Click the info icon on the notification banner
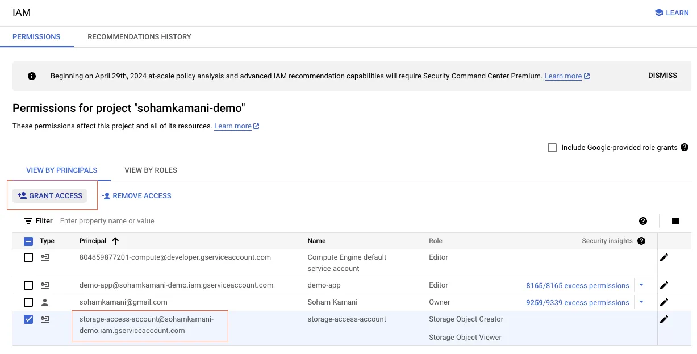The image size is (697, 354). (x=32, y=75)
